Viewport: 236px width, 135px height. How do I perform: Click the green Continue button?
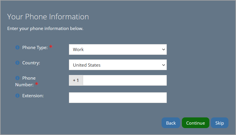coord(195,123)
